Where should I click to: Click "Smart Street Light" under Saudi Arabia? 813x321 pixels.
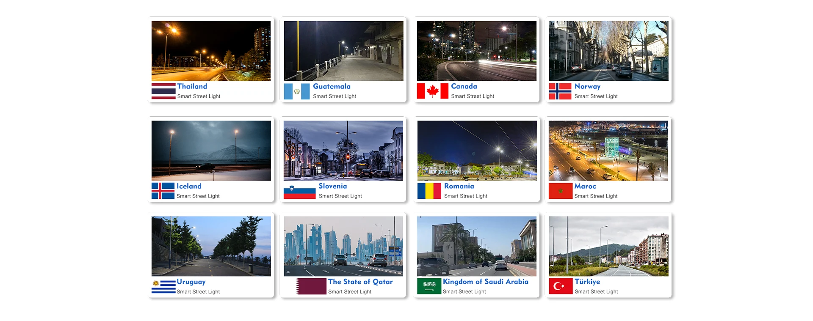(x=465, y=292)
